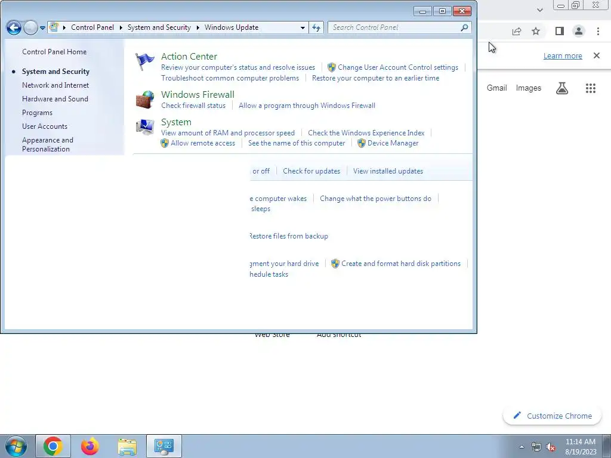Open the System heading link
Image resolution: width=611 pixels, height=458 pixels.
(x=176, y=122)
